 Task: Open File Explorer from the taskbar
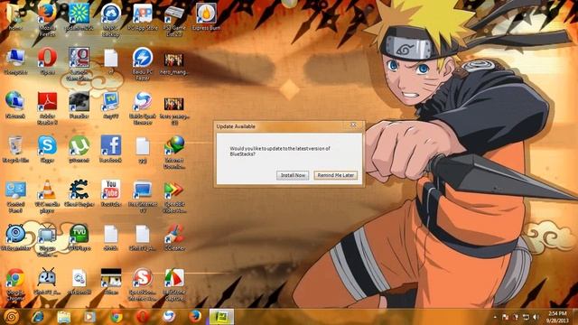[x=64, y=317]
